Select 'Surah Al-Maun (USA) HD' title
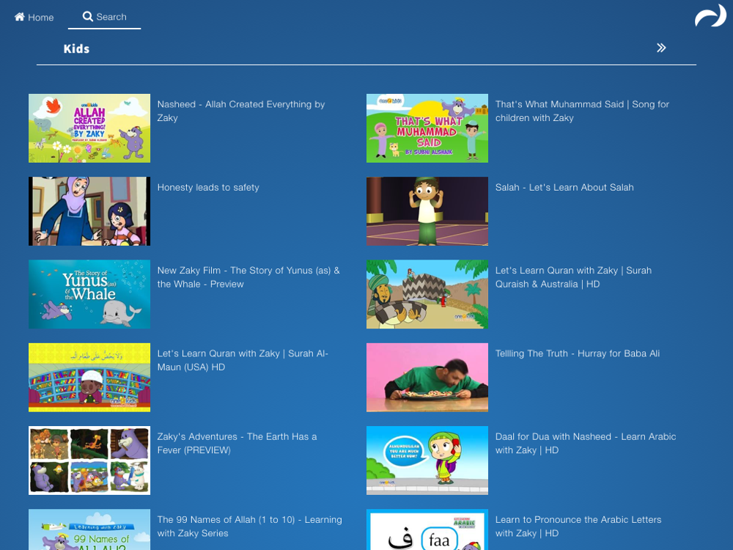Image resolution: width=733 pixels, height=550 pixels. click(243, 360)
